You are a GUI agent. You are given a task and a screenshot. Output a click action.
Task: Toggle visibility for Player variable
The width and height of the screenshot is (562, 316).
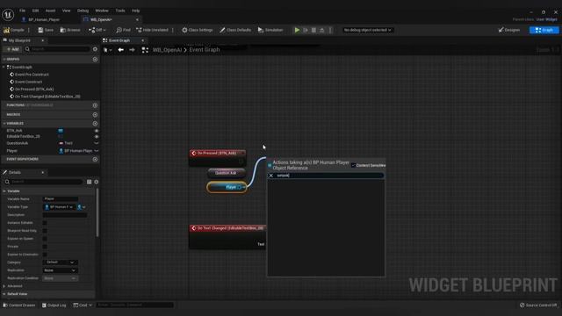97,151
